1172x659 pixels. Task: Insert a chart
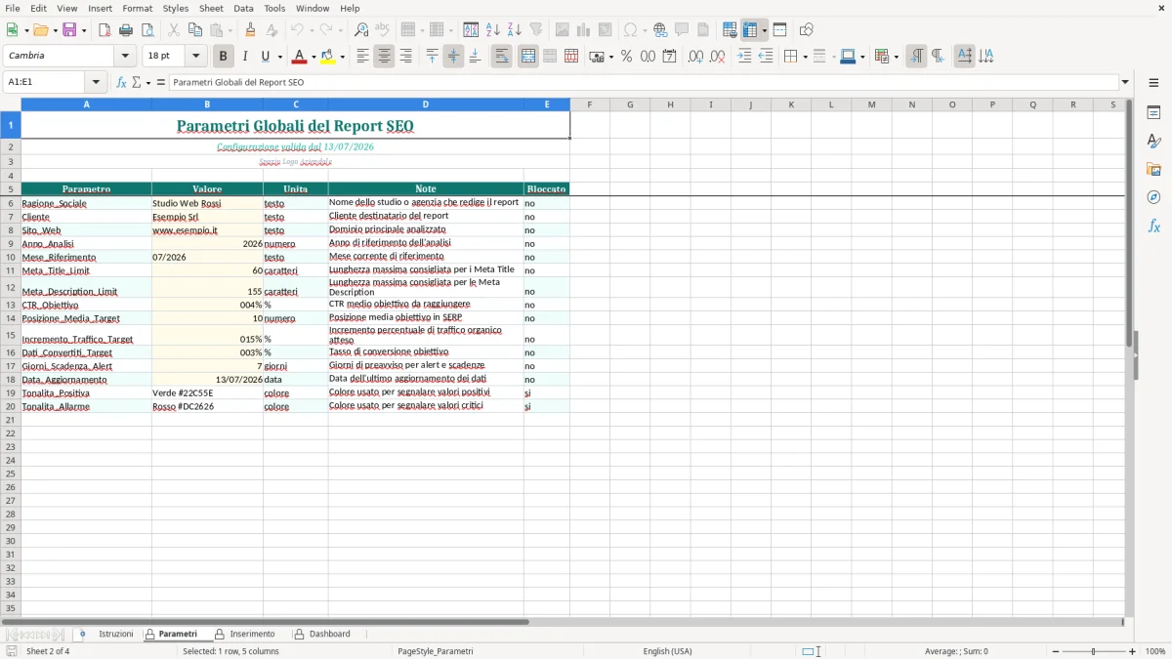click(583, 30)
